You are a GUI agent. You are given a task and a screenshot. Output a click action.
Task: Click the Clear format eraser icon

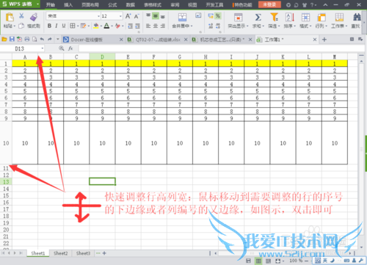(117, 26)
